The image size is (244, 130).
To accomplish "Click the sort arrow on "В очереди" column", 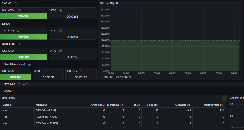I will click(x=123, y=105).
